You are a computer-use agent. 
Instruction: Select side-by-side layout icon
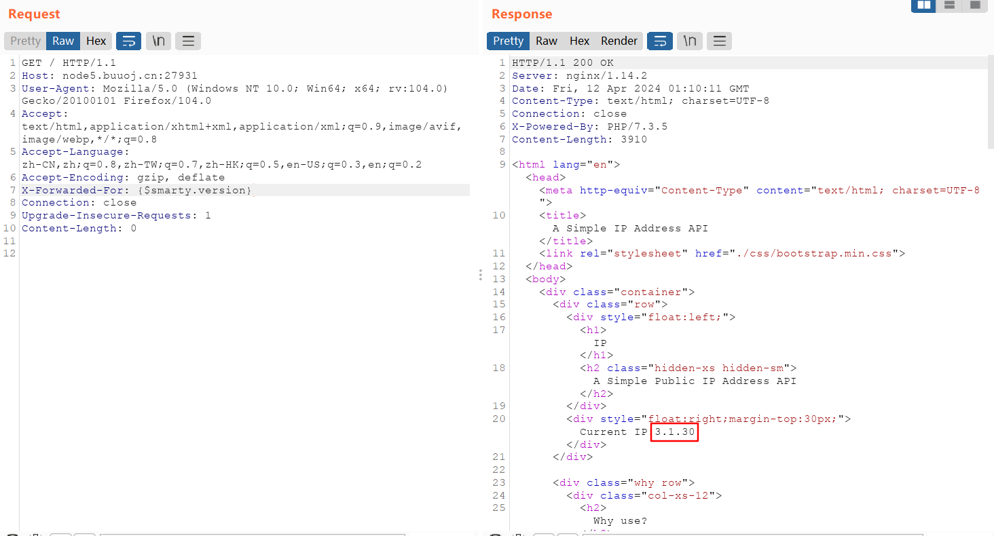(x=923, y=5)
